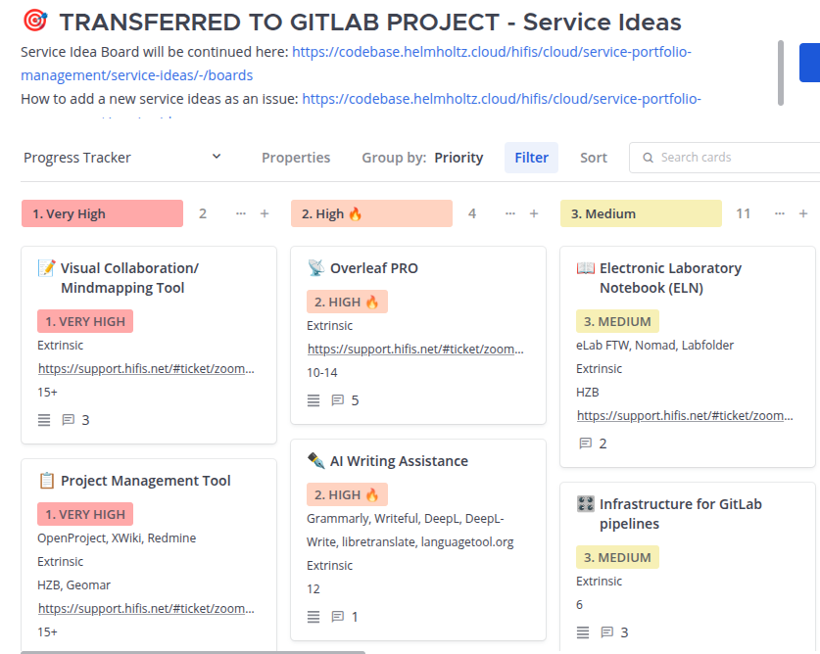820x654 pixels.
Task: Expand the Progress Tracker view dropdown
Action: [x=217, y=157]
